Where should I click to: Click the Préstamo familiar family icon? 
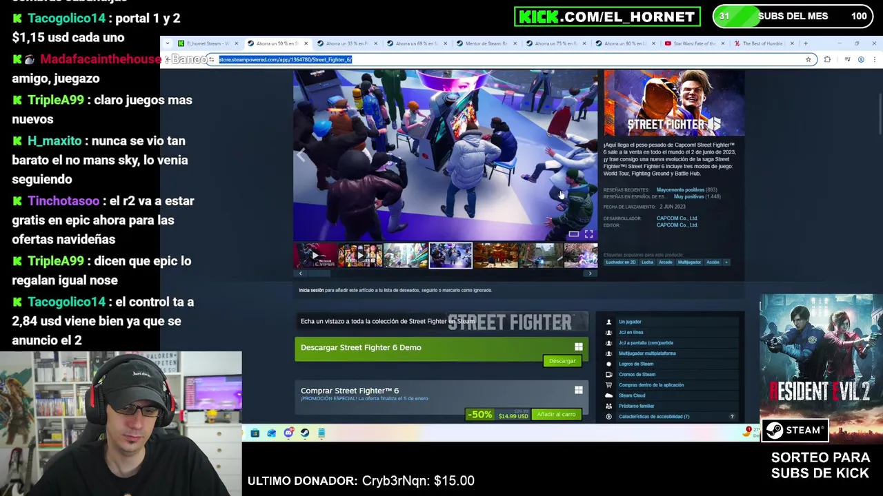(608, 406)
